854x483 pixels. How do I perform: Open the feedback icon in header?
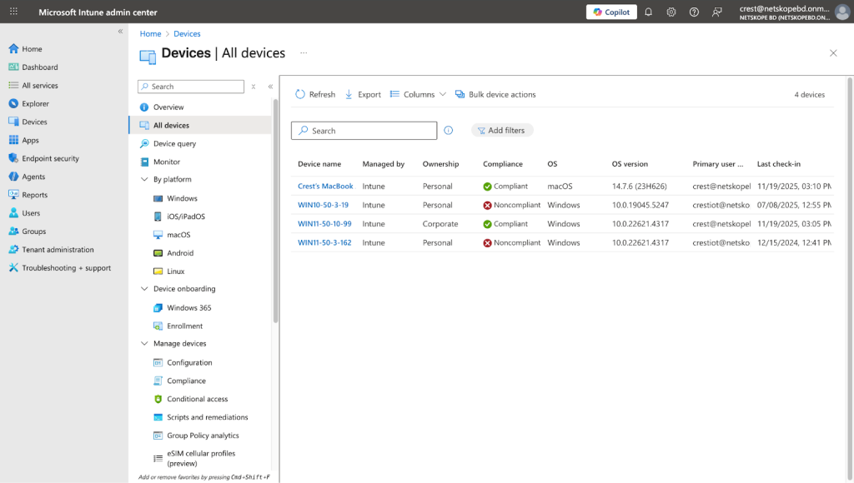(x=716, y=12)
